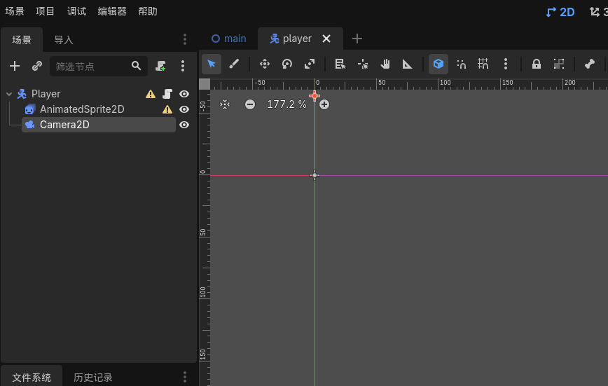Viewport: 608px width, 386px height.
Task: Select the Ruler mode tool
Action: coord(407,64)
